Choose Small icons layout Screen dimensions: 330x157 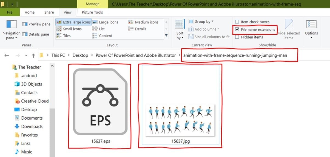click(69, 29)
